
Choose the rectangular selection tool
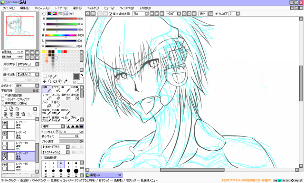[44, 76]
